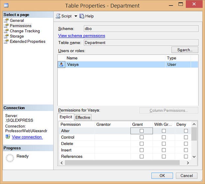
Task: Switch to the Explicit tab
Action: (x=66, y=117)
